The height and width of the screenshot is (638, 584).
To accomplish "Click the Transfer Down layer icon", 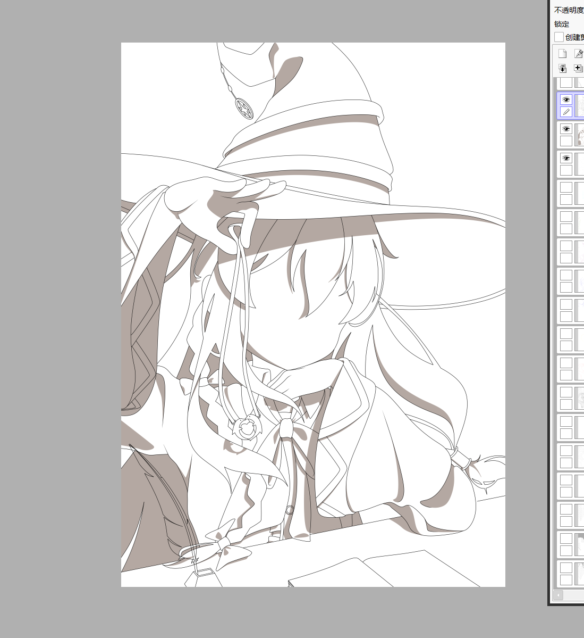I will (x=562, y=68).
